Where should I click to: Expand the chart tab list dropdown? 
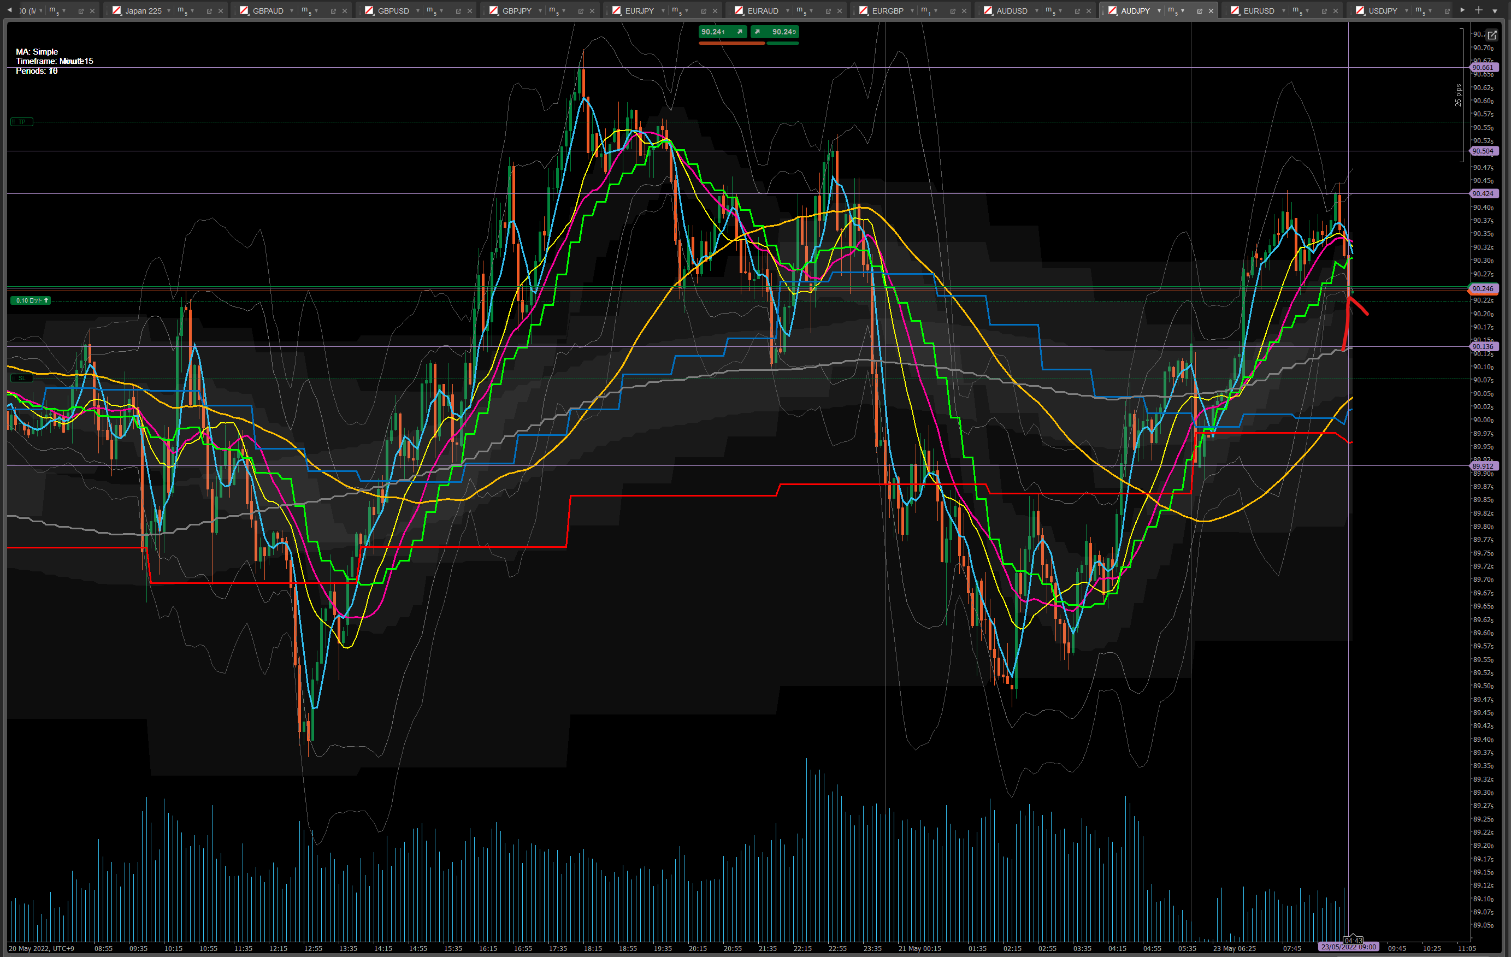(1495, 11)
